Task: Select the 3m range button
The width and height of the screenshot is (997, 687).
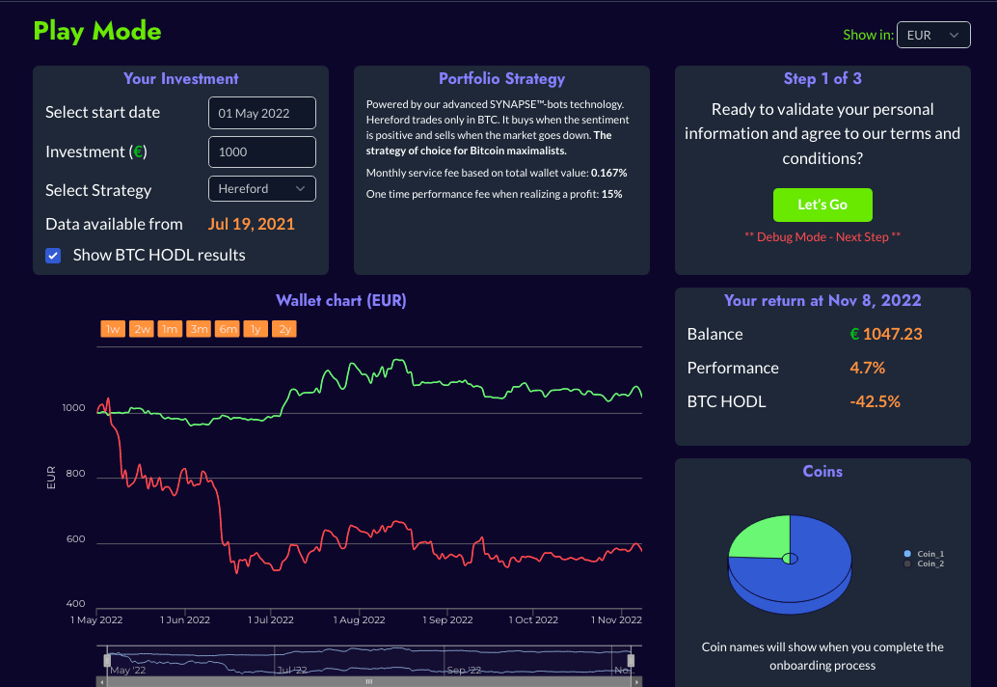Action: [x=199, y=329]
